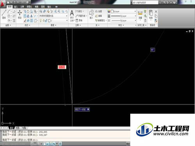Open the object color ByLayer dropdown
Viewport: 195px width, 146px height.
pyautogui.click(x=123, y=11)
